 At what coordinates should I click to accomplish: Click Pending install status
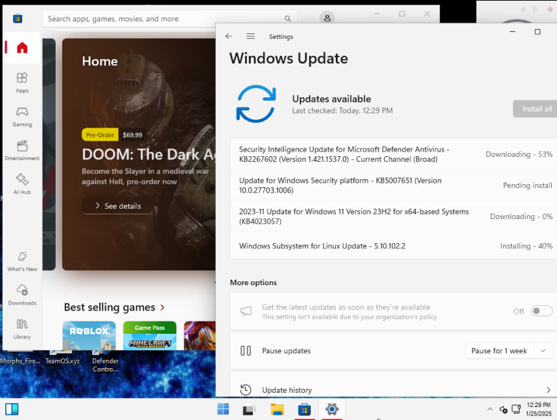tap(528, 185)
